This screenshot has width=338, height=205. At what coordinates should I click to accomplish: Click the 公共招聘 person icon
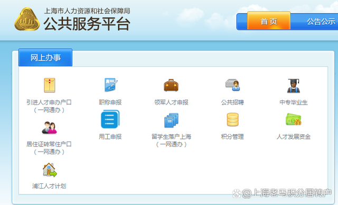[x=232, y=85]
